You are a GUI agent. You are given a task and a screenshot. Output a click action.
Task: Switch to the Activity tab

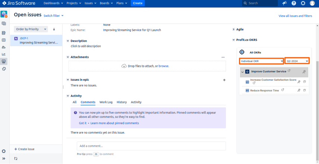coord(136,102)
